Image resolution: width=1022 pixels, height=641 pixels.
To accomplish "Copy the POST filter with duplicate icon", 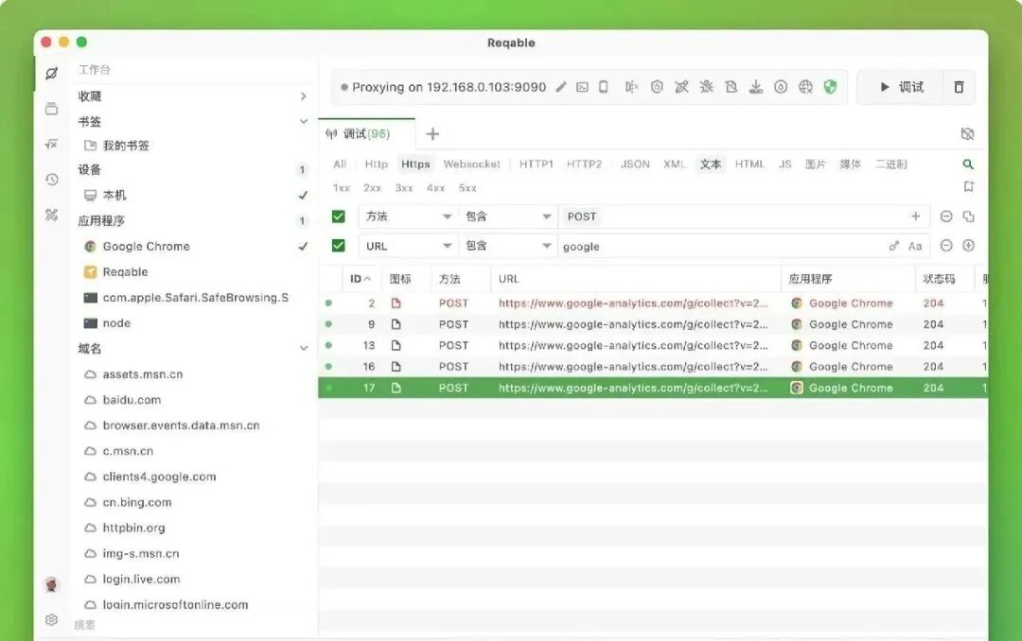I will coord(969,217).
